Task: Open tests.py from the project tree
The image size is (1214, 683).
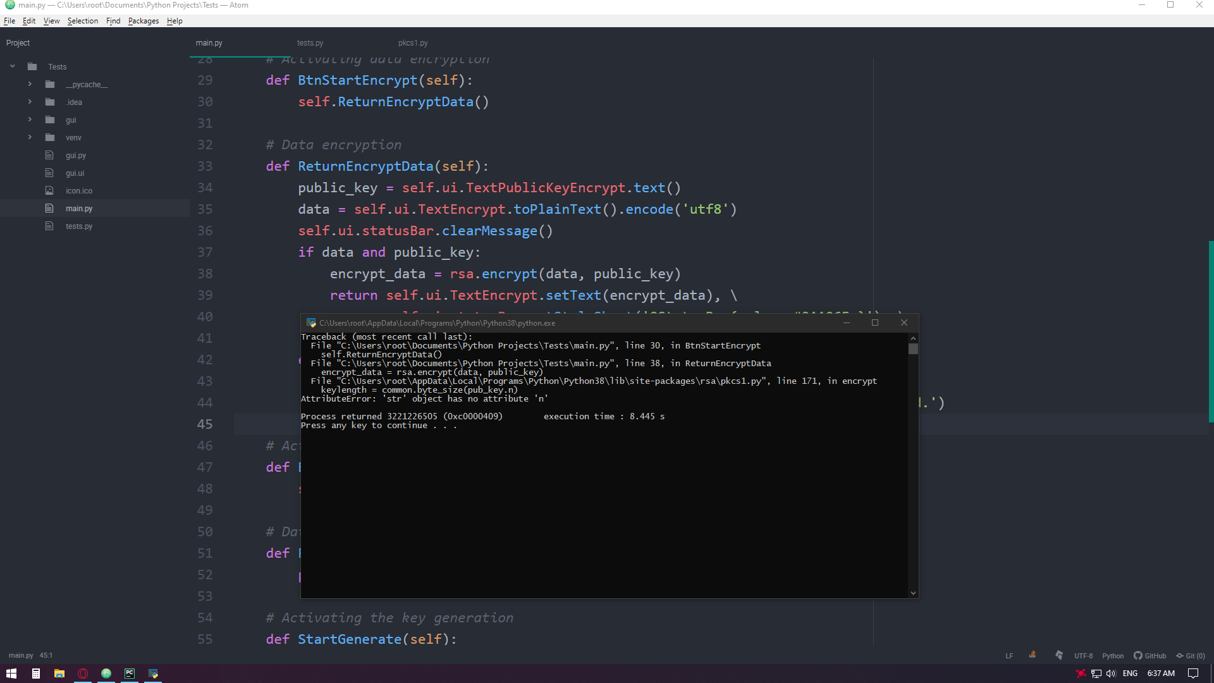Action: point(79,226)
